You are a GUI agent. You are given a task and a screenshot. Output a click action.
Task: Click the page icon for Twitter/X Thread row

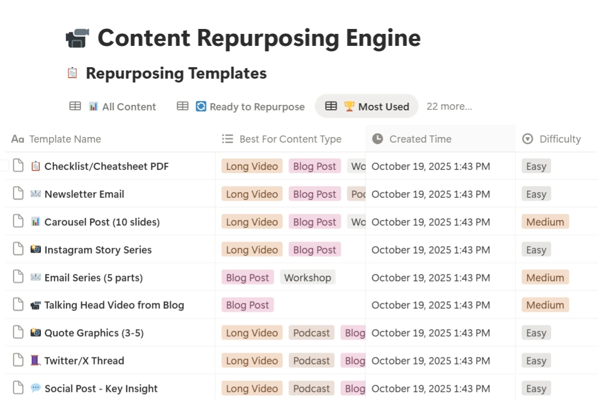19,360
